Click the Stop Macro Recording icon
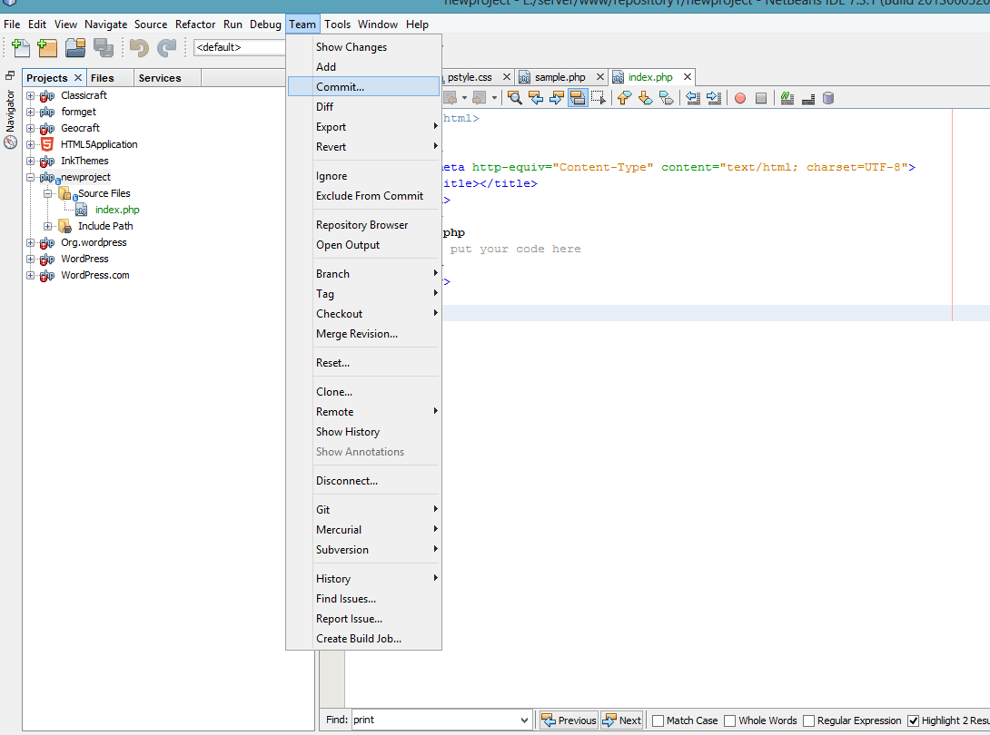The width and height of the screenshot is (990, 735). coord(761,98)
